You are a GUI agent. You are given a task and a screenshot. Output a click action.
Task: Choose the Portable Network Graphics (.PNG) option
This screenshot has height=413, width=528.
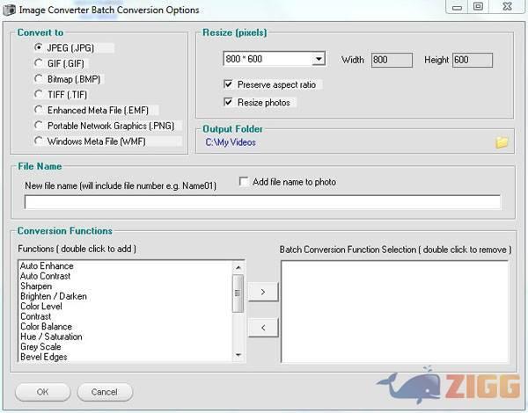point(39,125)
